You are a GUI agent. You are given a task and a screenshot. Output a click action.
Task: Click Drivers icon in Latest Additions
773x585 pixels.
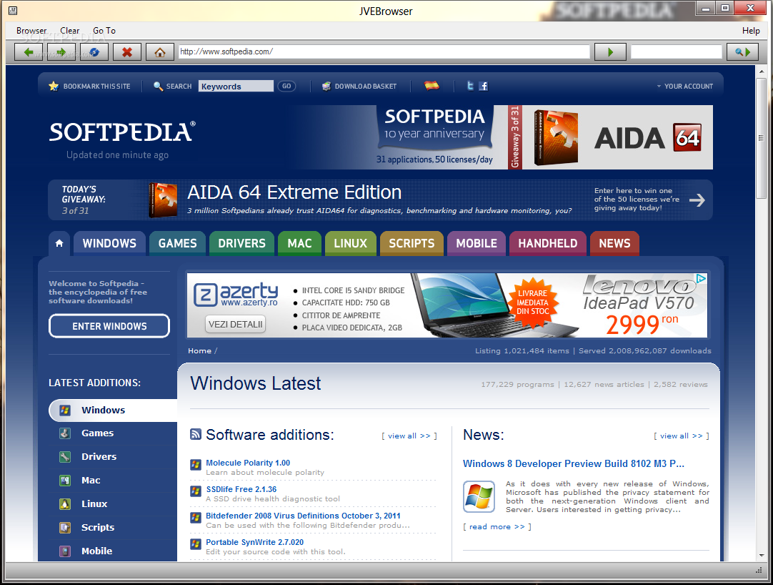pos(65,457)
